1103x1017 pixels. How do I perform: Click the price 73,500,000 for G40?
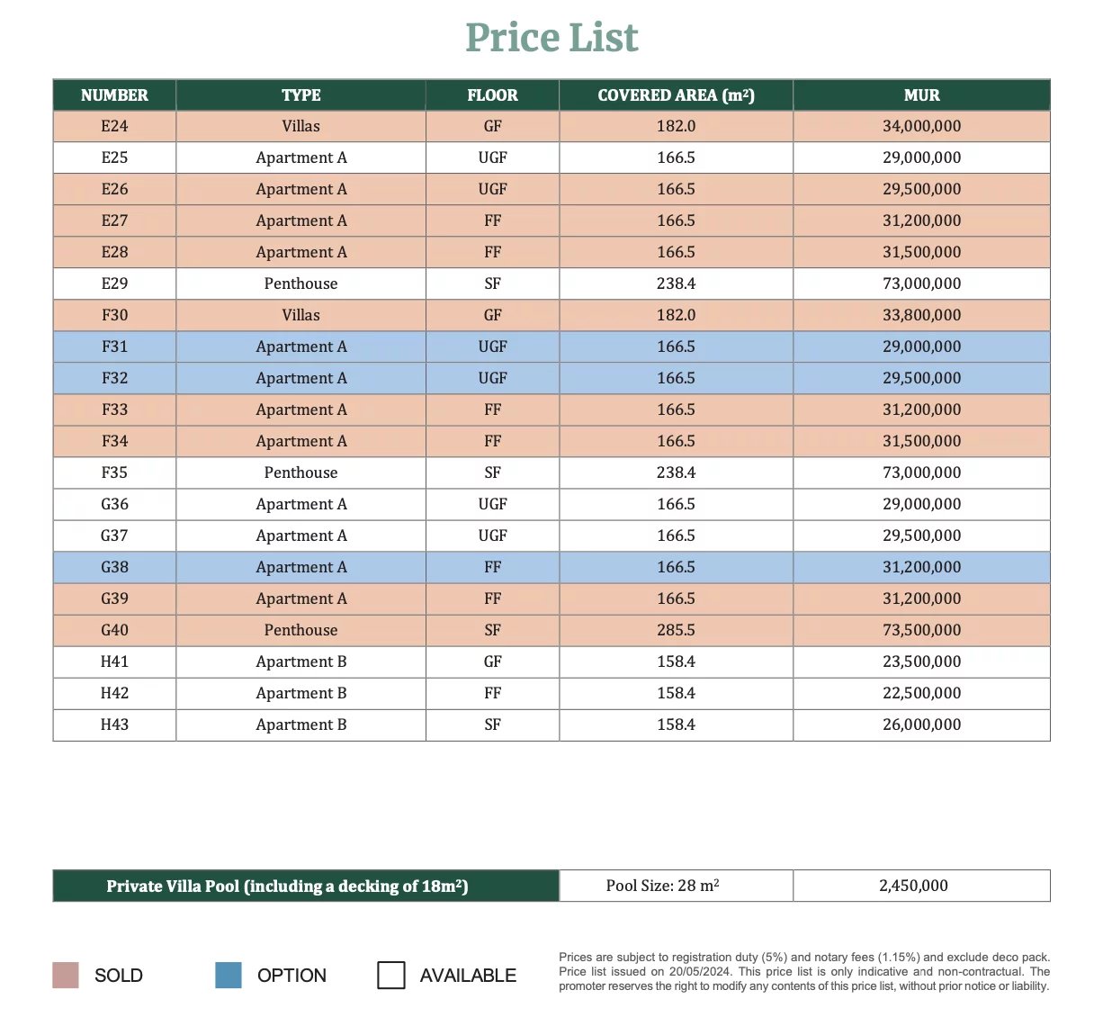click(x=921, y=630)
